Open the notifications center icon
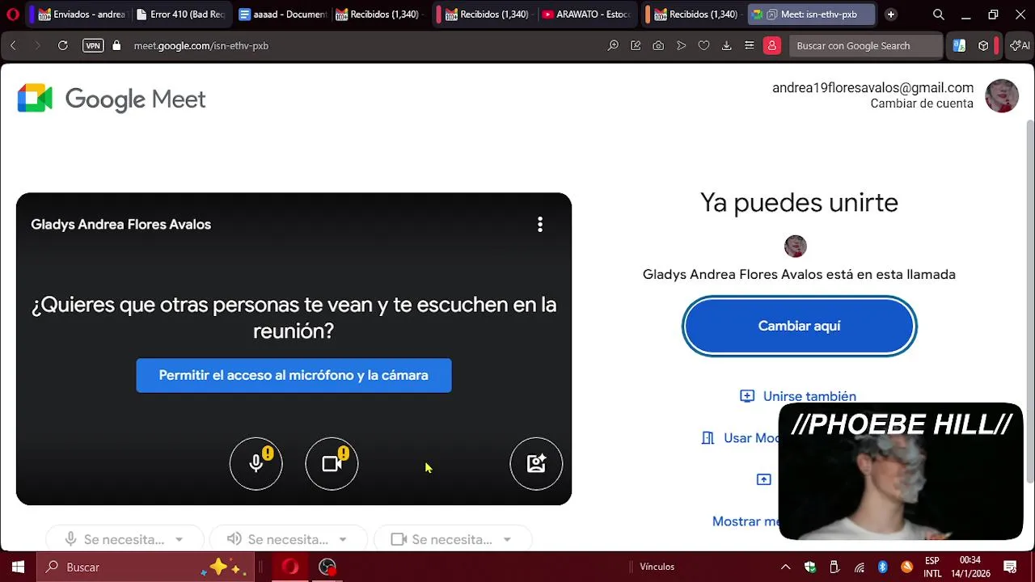Image resolution: width=1035 pixels, height=582 pixels. [1010, 567]
